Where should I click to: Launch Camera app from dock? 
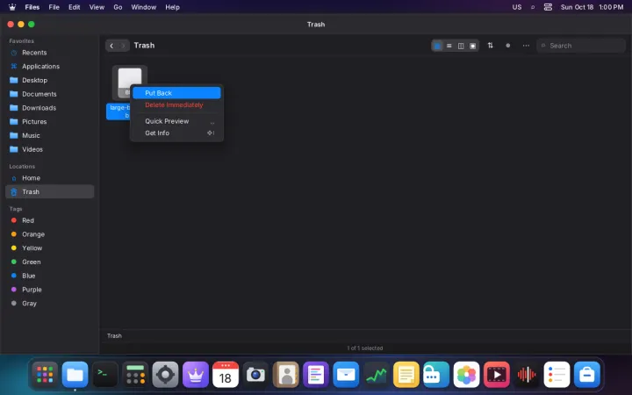tap(255, 375)
